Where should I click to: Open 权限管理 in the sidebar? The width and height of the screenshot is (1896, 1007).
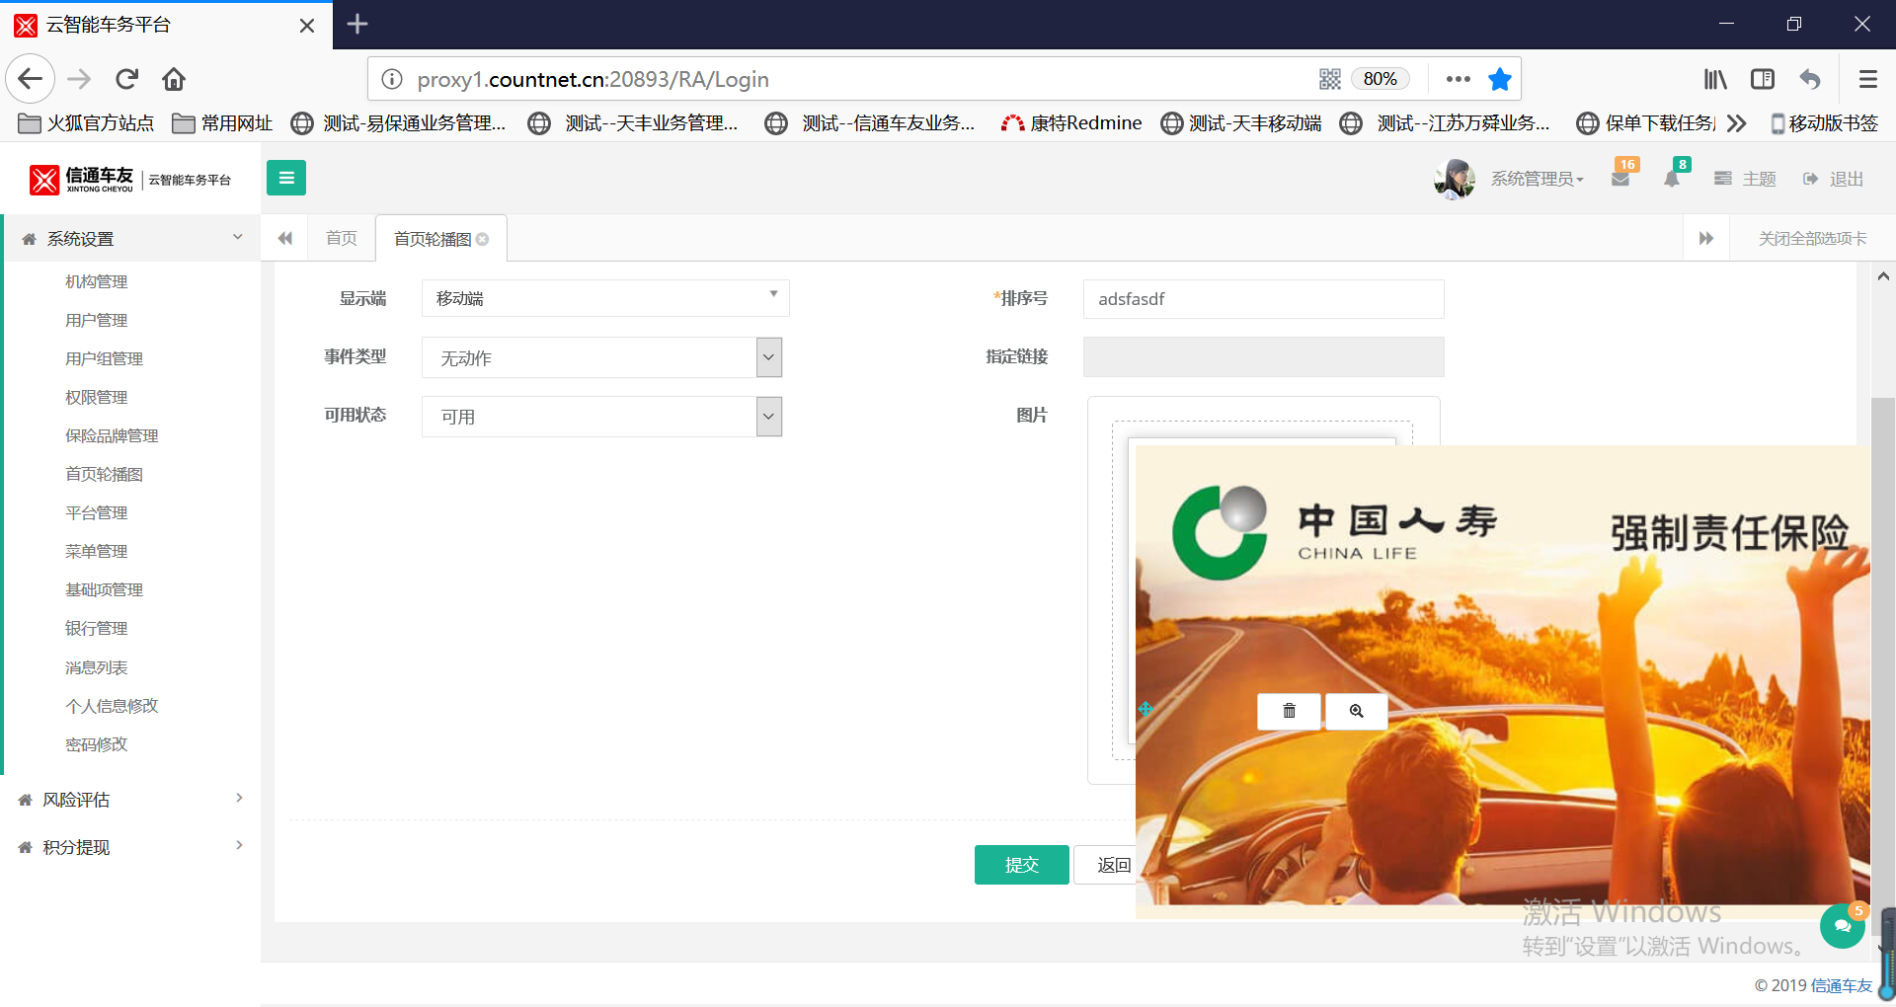click(x=97, y=397)
